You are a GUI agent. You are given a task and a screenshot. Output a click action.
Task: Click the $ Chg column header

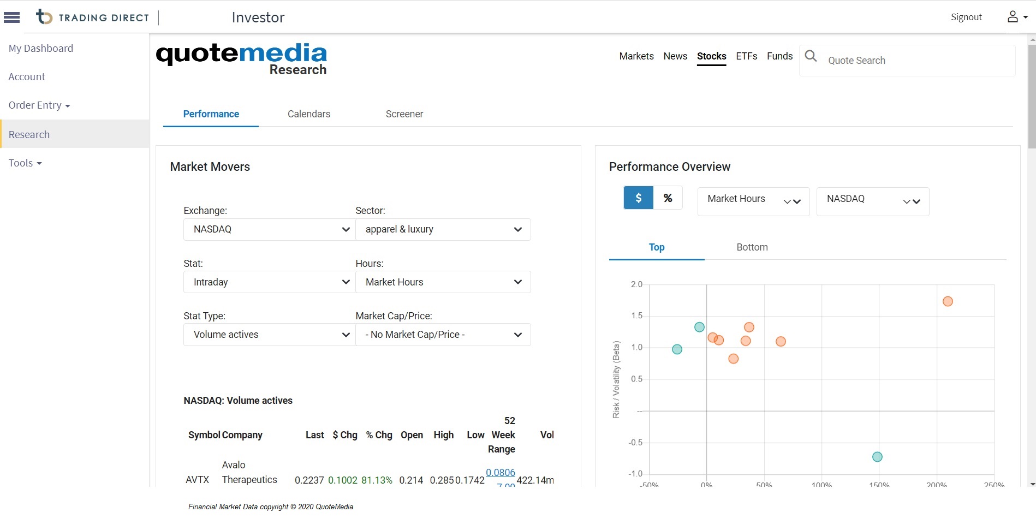[x=345, y=435]
